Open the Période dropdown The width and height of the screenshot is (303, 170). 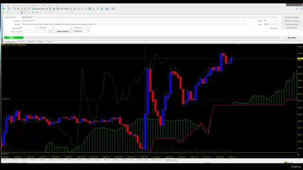pyautogui.click(x=279, y=21)
